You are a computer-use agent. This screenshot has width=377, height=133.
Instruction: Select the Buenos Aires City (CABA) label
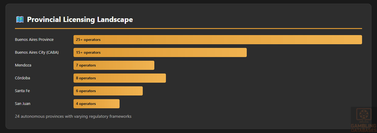(x=37, y=52)
